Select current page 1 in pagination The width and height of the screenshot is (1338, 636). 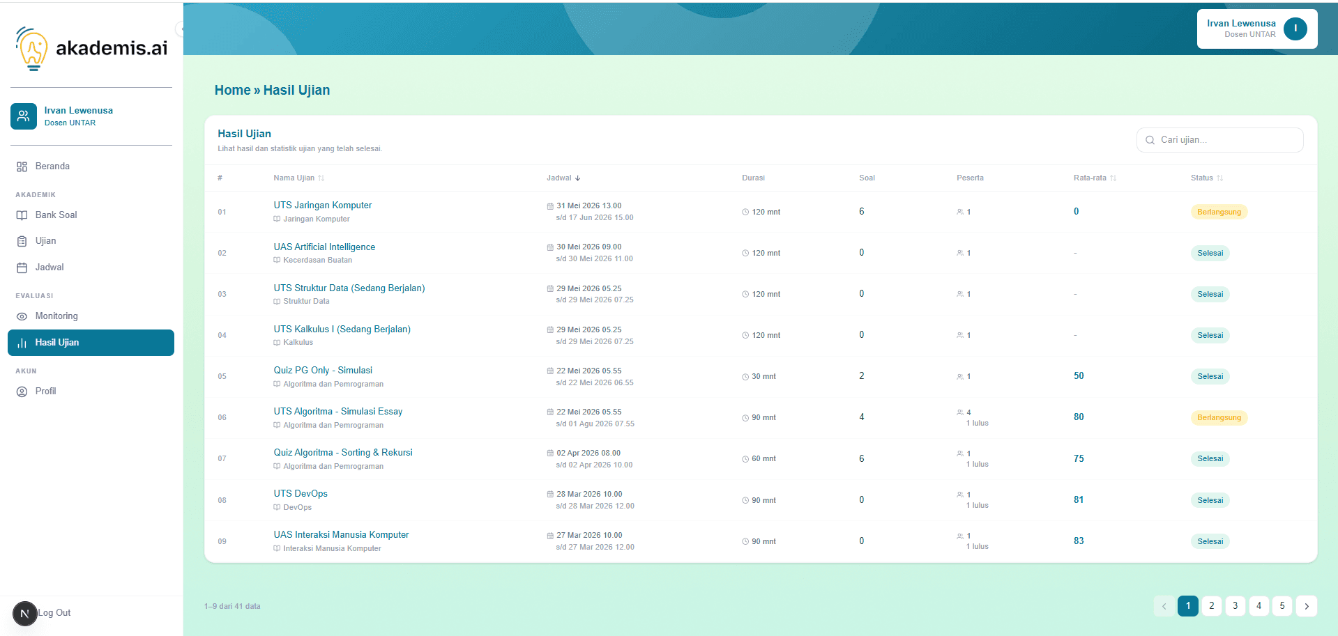1188,606
